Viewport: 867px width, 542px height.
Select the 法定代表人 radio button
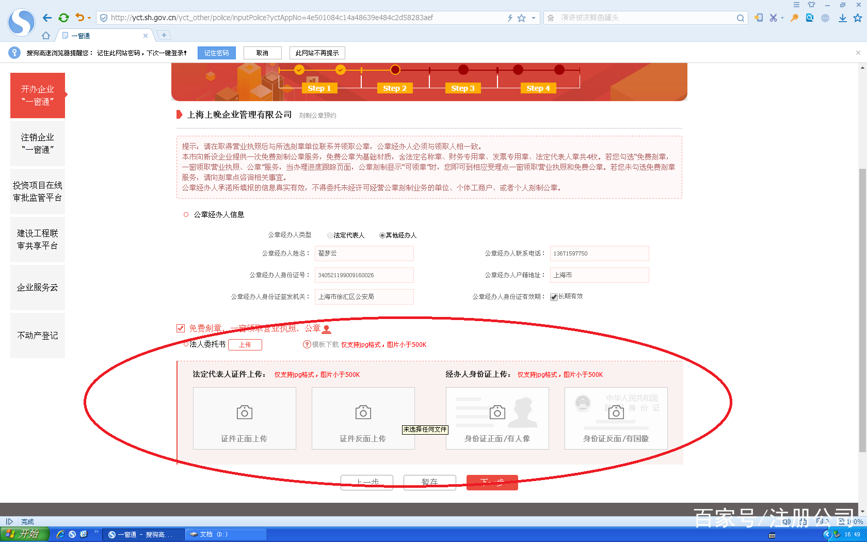point(330,235)
